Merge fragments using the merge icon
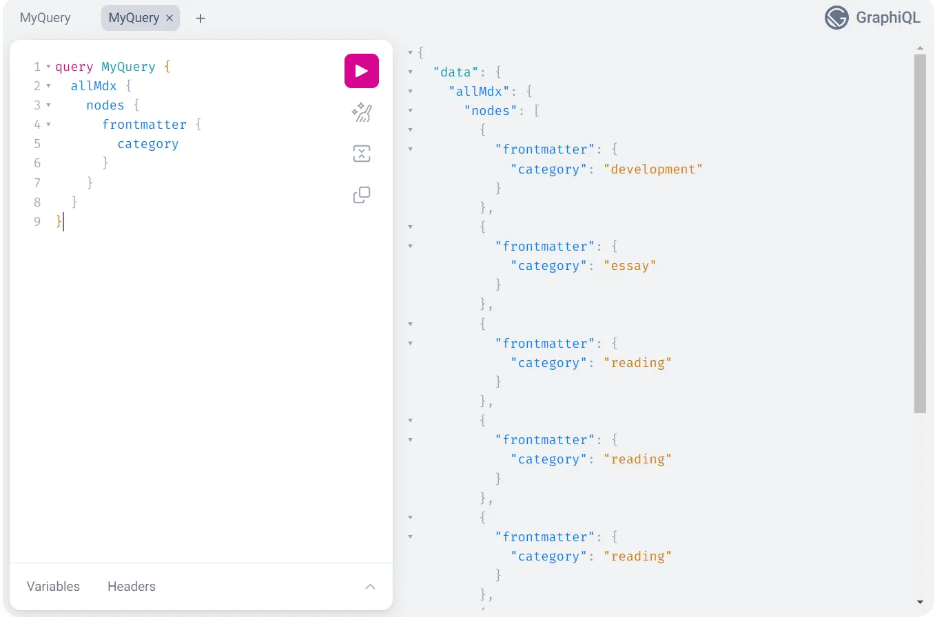The height and width of the screenshot is (617, 935). (361, 154)
